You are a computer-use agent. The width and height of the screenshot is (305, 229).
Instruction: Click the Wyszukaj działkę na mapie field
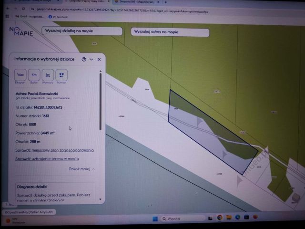pos(82,31)
